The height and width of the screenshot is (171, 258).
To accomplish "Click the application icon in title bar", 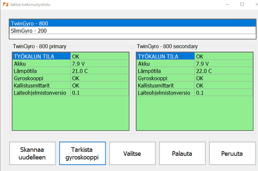I will pyautogui.click(x=5, y=4).
